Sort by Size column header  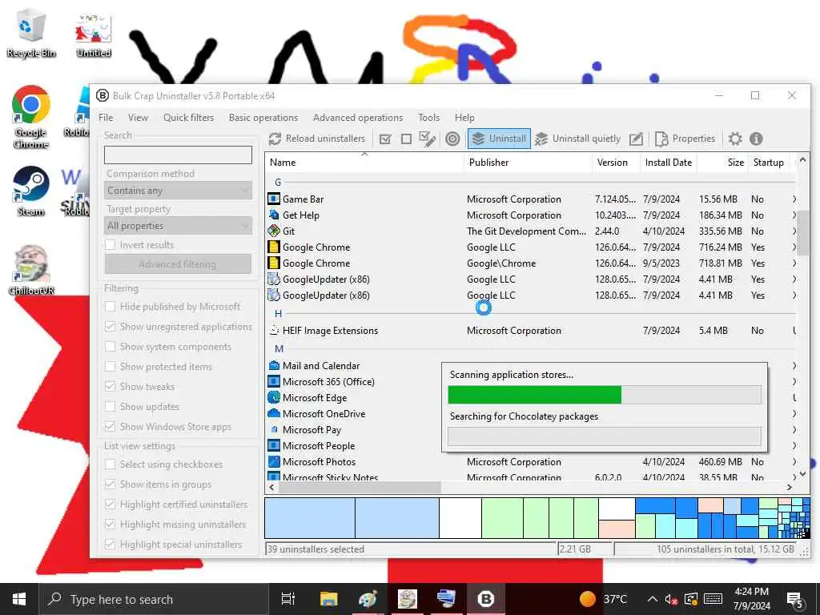(722, 162)
